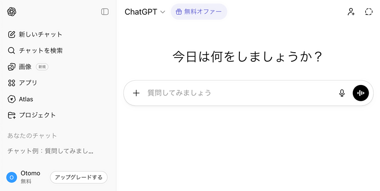Collapse the あなたのチャット section header
This screenshot has height=191, width=380.
tap(32, 135)
